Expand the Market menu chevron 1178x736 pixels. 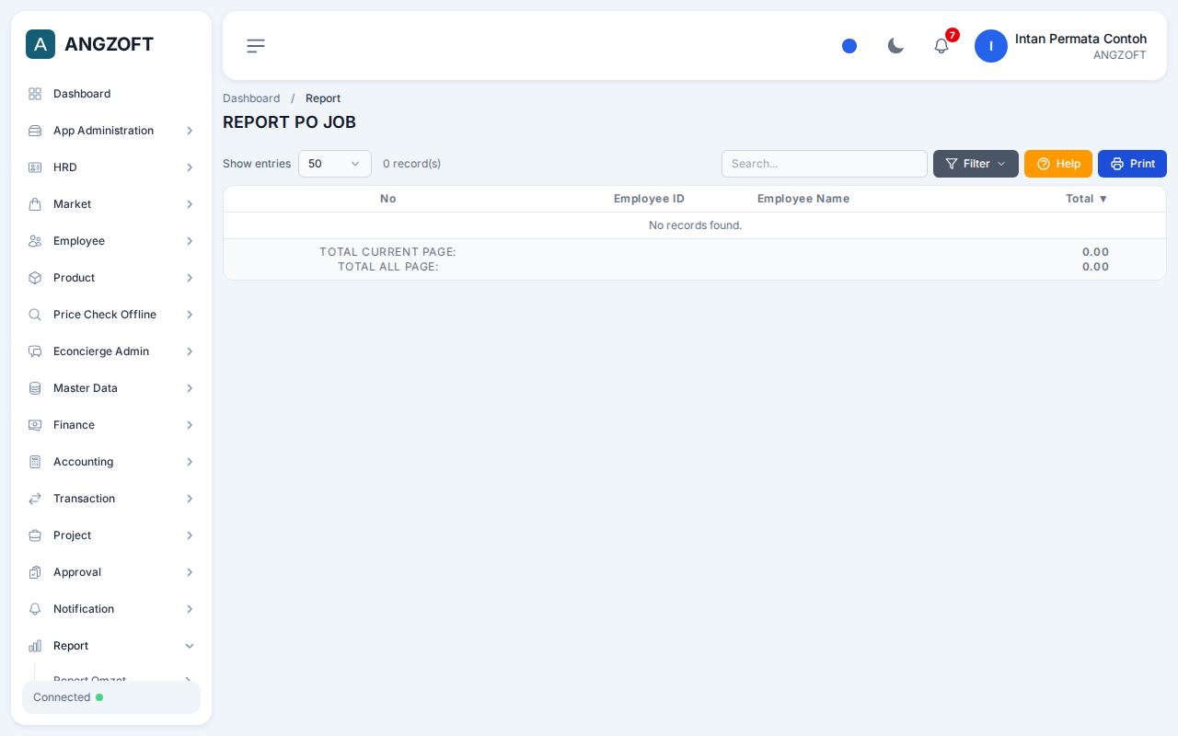click(x=190, y=204)
